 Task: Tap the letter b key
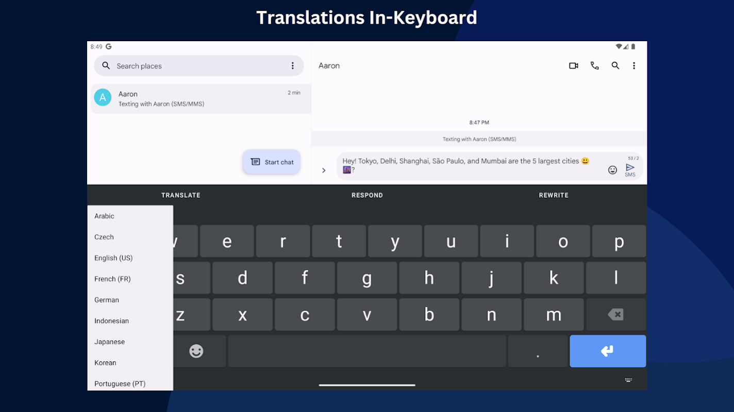[x=429, y=315]
